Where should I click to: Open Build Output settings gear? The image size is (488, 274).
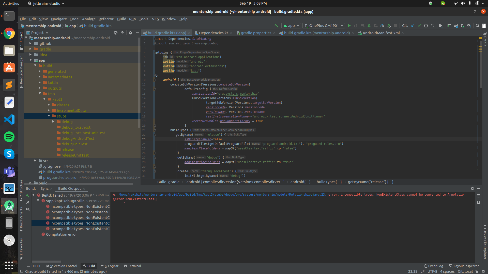tap(472, 189)
